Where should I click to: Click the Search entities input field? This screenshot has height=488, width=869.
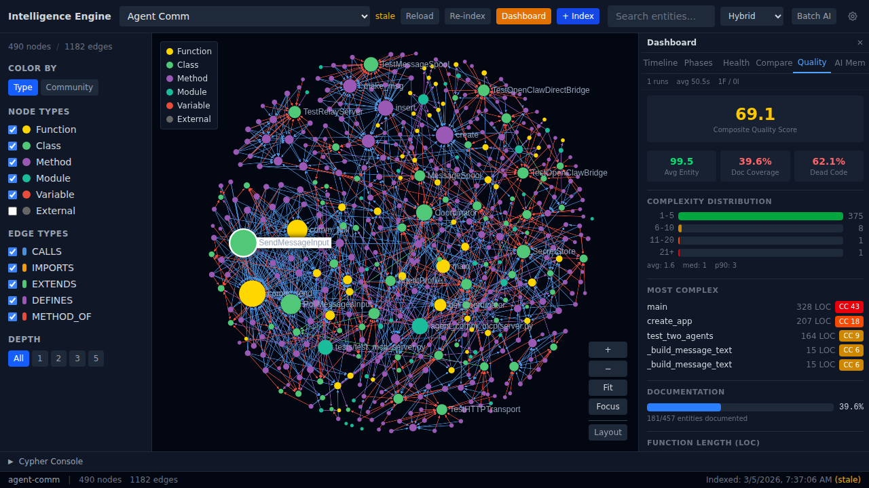point(661,16)
